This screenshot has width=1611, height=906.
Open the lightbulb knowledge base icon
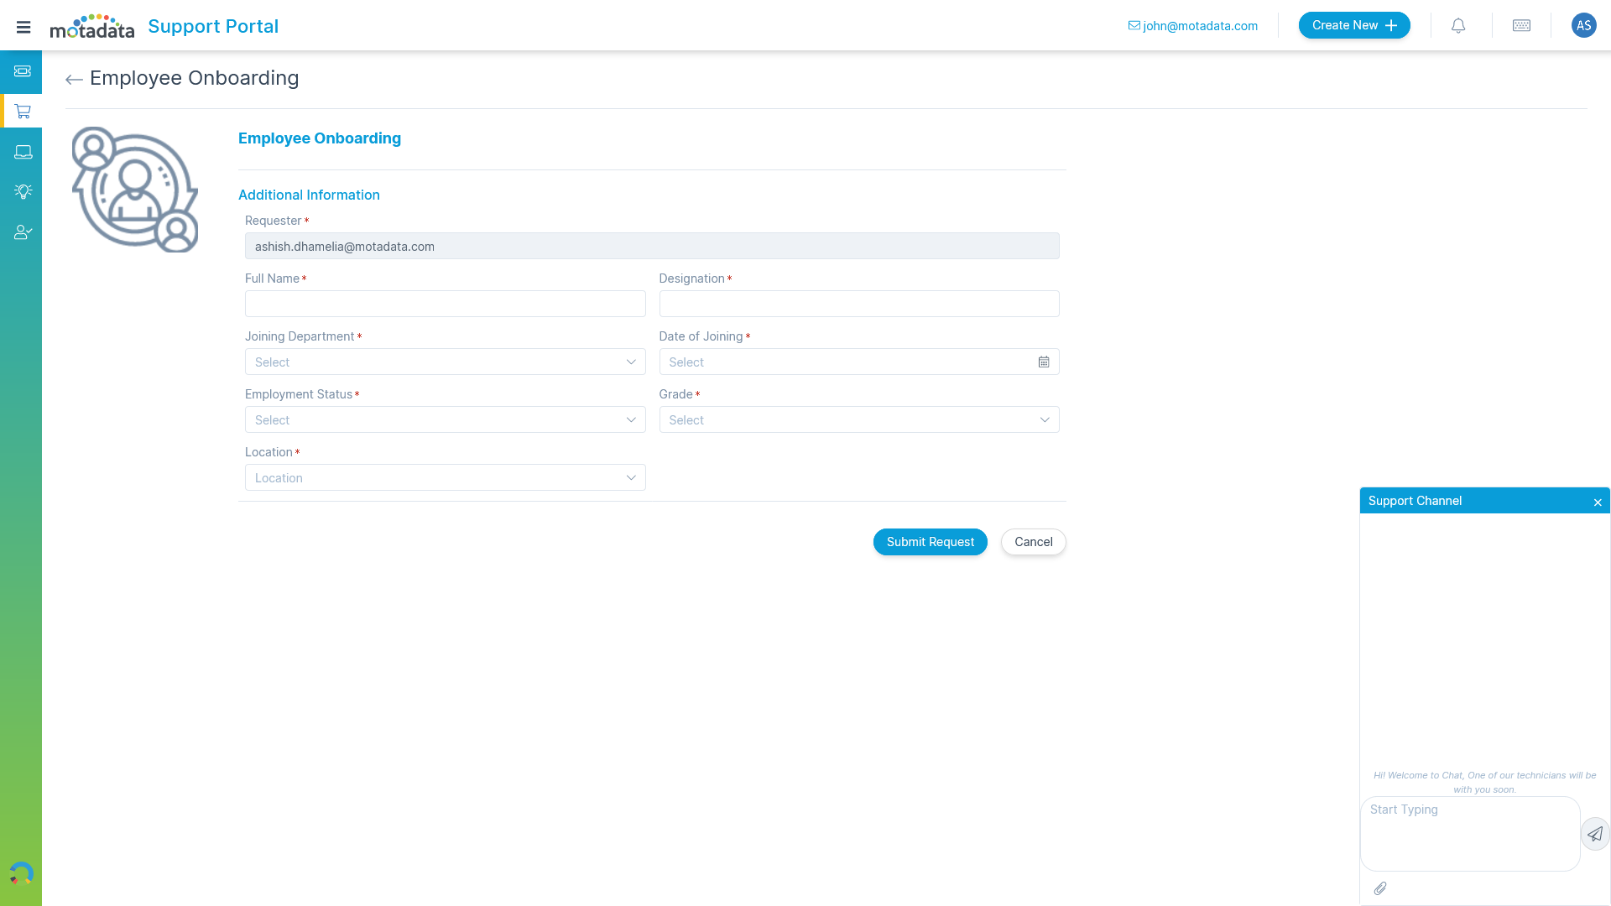point(23,191)
